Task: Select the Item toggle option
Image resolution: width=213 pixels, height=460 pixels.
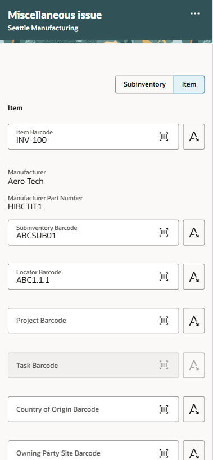Action: pyautogui.click(x=189, y=84)
